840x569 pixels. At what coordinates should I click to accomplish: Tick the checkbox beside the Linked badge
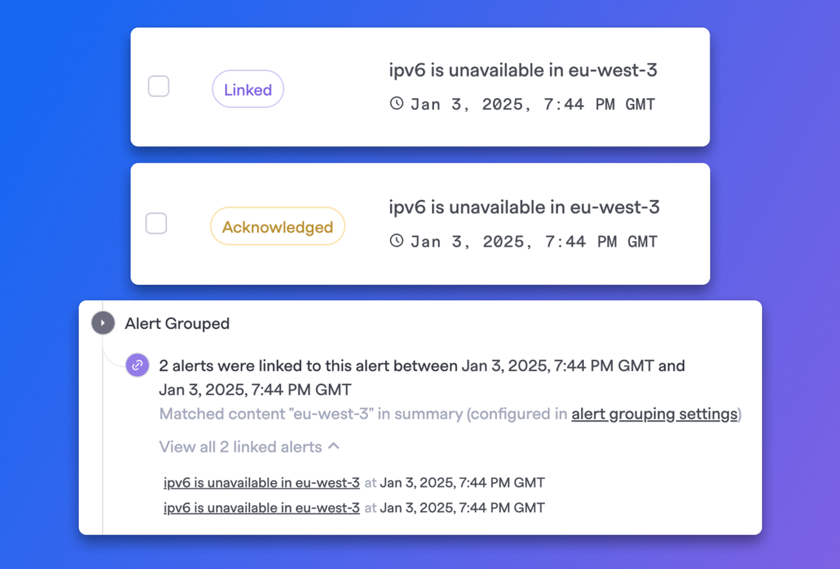[x=158, y=86]
